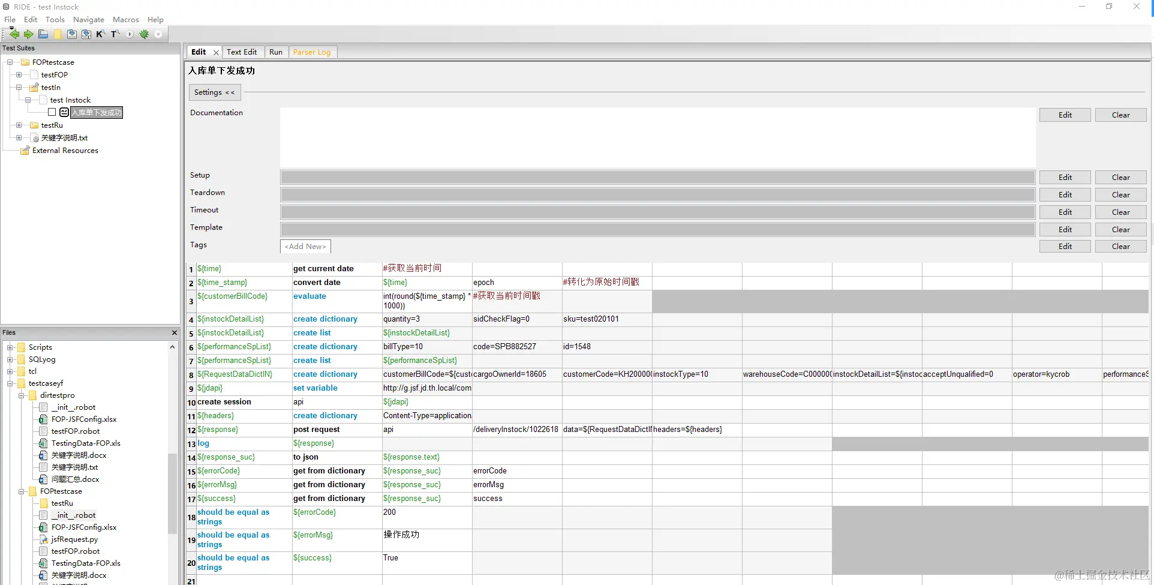This screenshot has width=1154, height=585.
Task: Select the test Instock tree item
Action: (70, 100)
